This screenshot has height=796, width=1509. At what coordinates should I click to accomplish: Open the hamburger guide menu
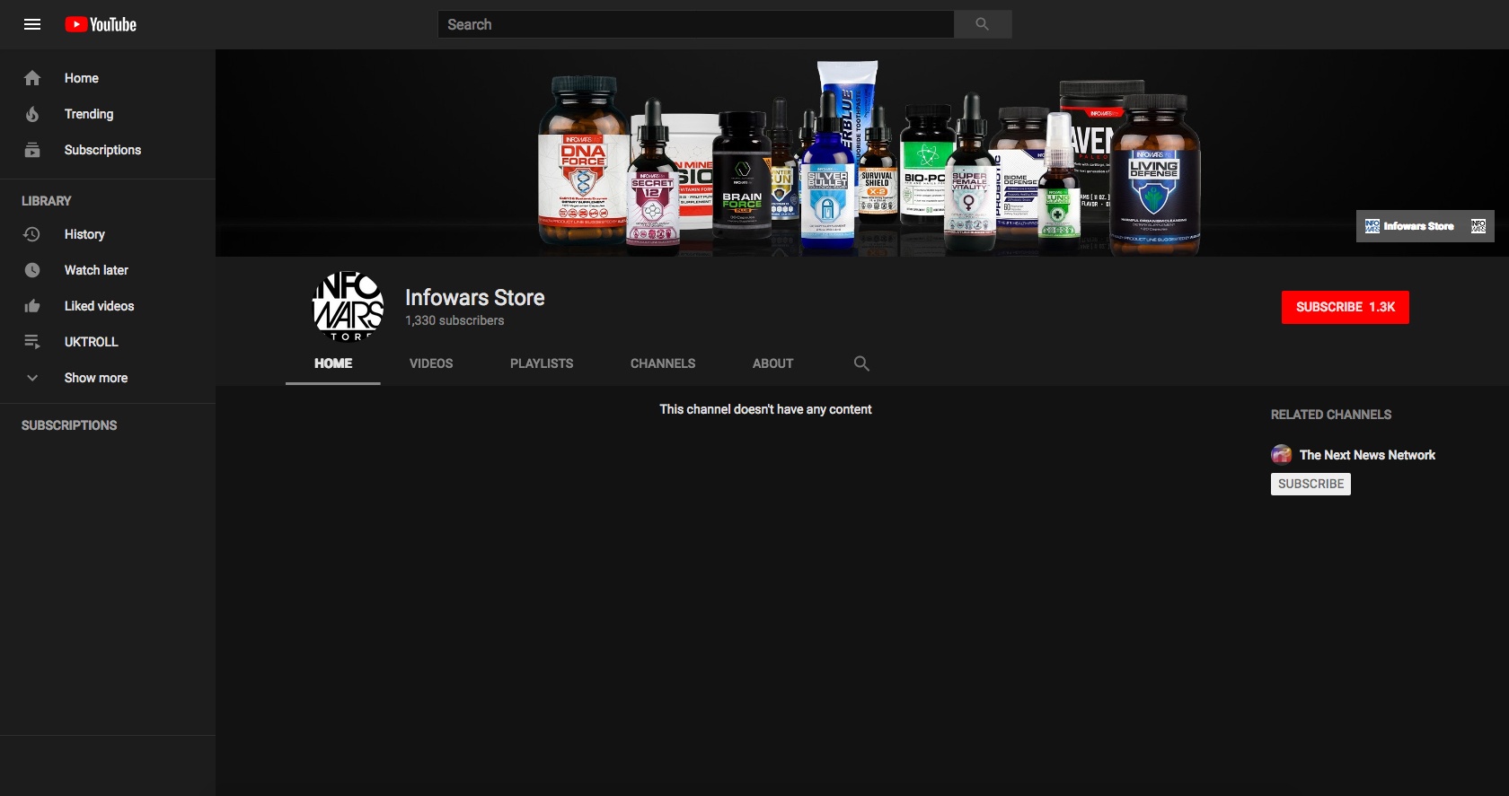click(32, 24)
